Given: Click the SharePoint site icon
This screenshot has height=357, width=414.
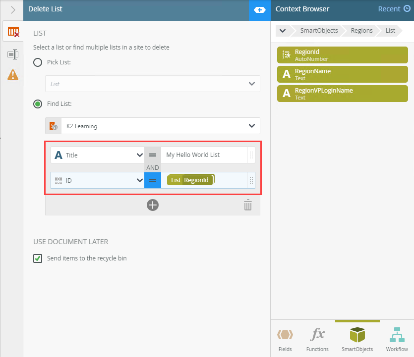Looking at the screenshot, I should [54, 126].
